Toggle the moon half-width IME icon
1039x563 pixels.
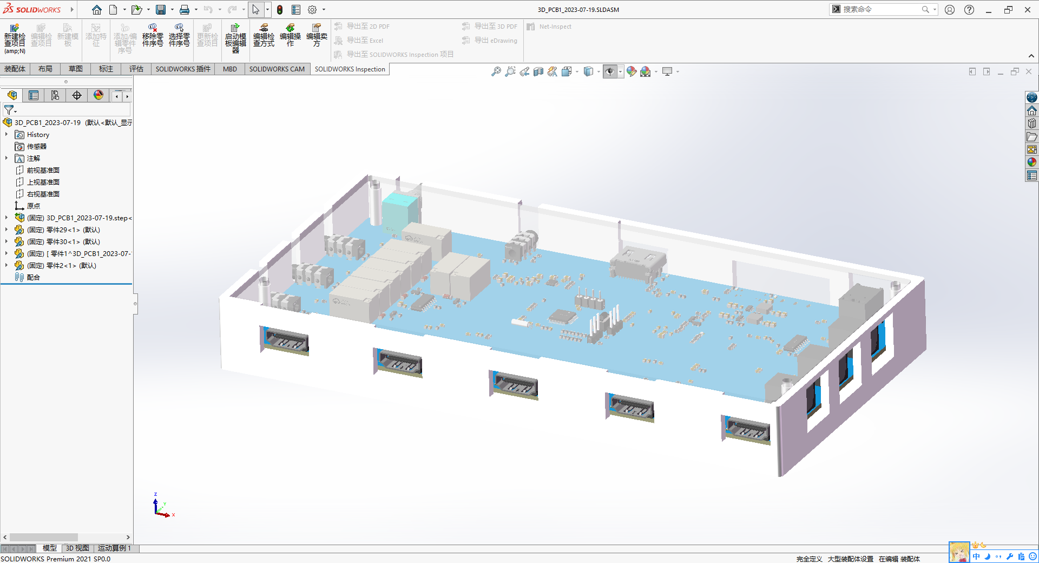[x=987, y=557]
